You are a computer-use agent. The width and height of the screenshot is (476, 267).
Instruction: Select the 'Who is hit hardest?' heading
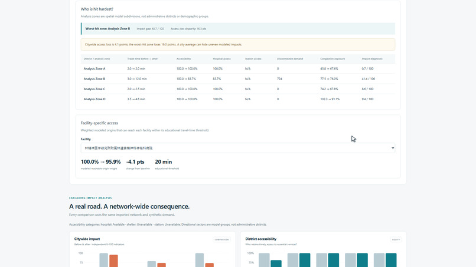97,9
